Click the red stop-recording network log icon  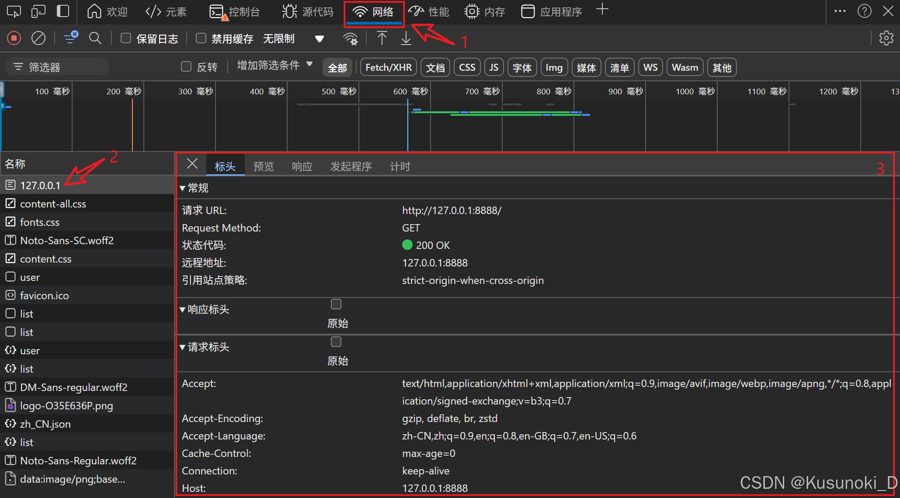click(14, 38)
